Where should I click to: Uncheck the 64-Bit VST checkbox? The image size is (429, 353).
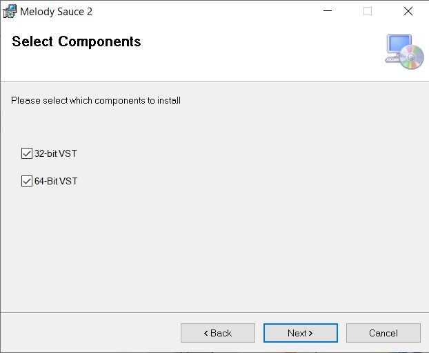pyautogui.click(x=27, y=182)
